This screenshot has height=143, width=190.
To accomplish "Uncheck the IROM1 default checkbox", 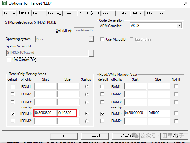I will coord(13,114).
